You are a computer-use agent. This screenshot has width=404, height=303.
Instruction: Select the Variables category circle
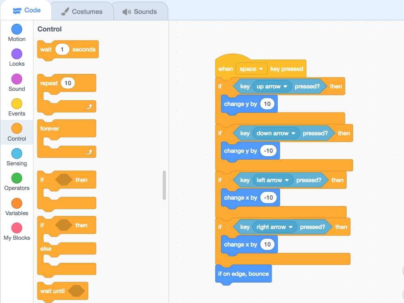[17, 203]
